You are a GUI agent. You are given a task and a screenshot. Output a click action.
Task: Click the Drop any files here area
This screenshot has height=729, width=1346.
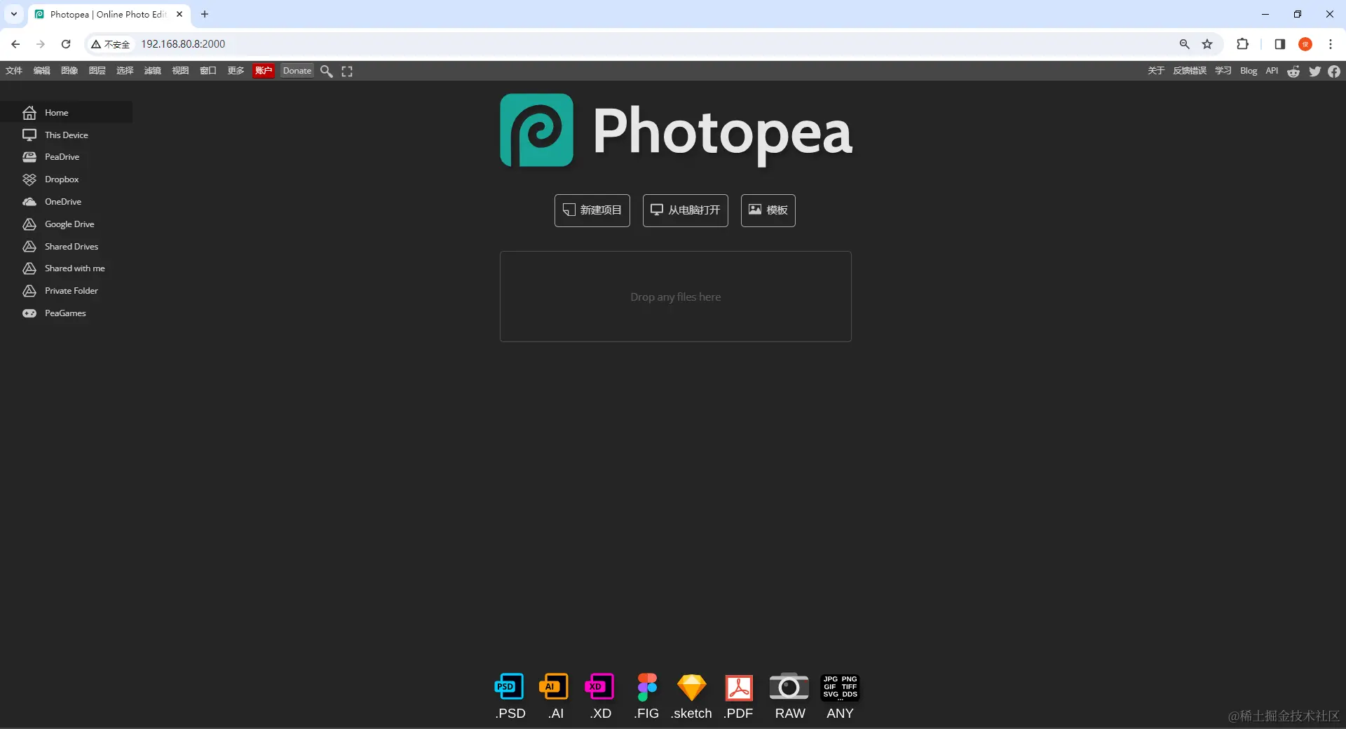pyautogui.click(x=675, y=297)
